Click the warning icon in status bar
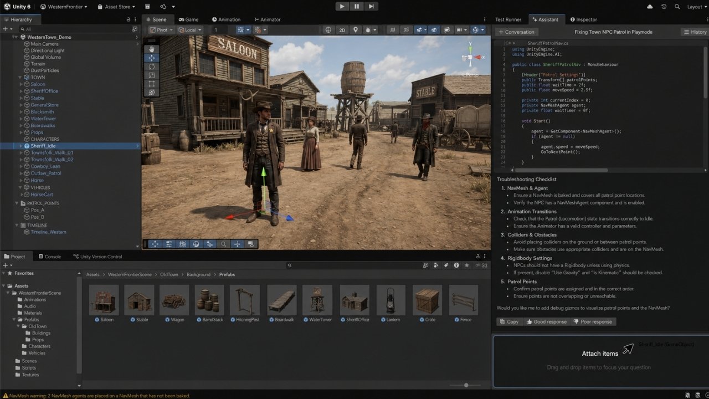709x399 pixels. pyautogui.click(x=4, y=396)
